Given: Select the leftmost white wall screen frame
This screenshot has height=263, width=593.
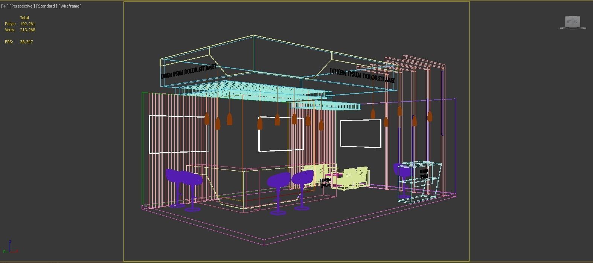Looking at the screenshot, I should [179, 134].
